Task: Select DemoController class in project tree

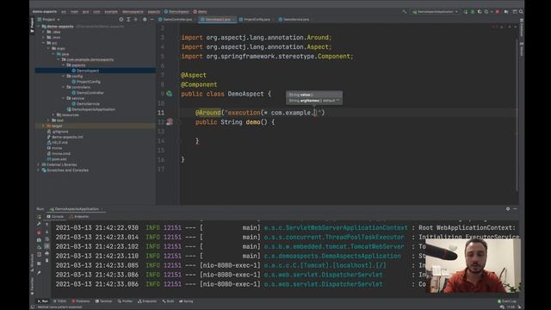Action: click(90, 93)
